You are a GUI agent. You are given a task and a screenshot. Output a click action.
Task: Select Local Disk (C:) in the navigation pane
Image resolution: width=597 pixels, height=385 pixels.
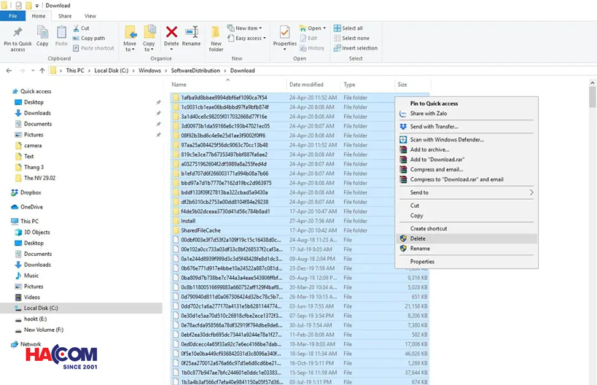40,308
